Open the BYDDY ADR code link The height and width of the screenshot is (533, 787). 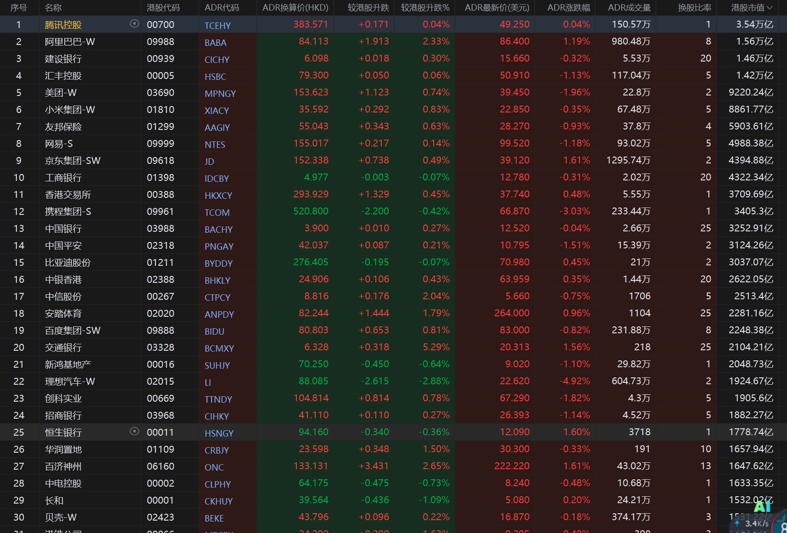(218, 264)
